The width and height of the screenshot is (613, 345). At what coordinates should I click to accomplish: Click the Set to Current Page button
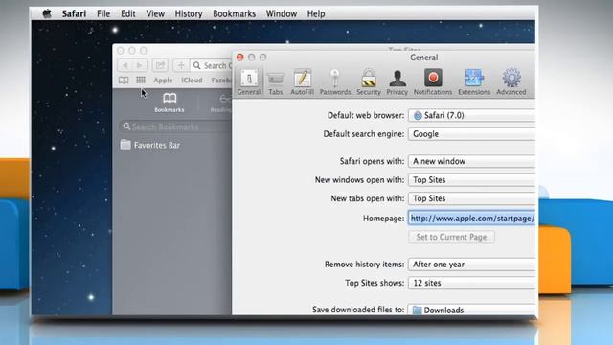pos(451,237)
